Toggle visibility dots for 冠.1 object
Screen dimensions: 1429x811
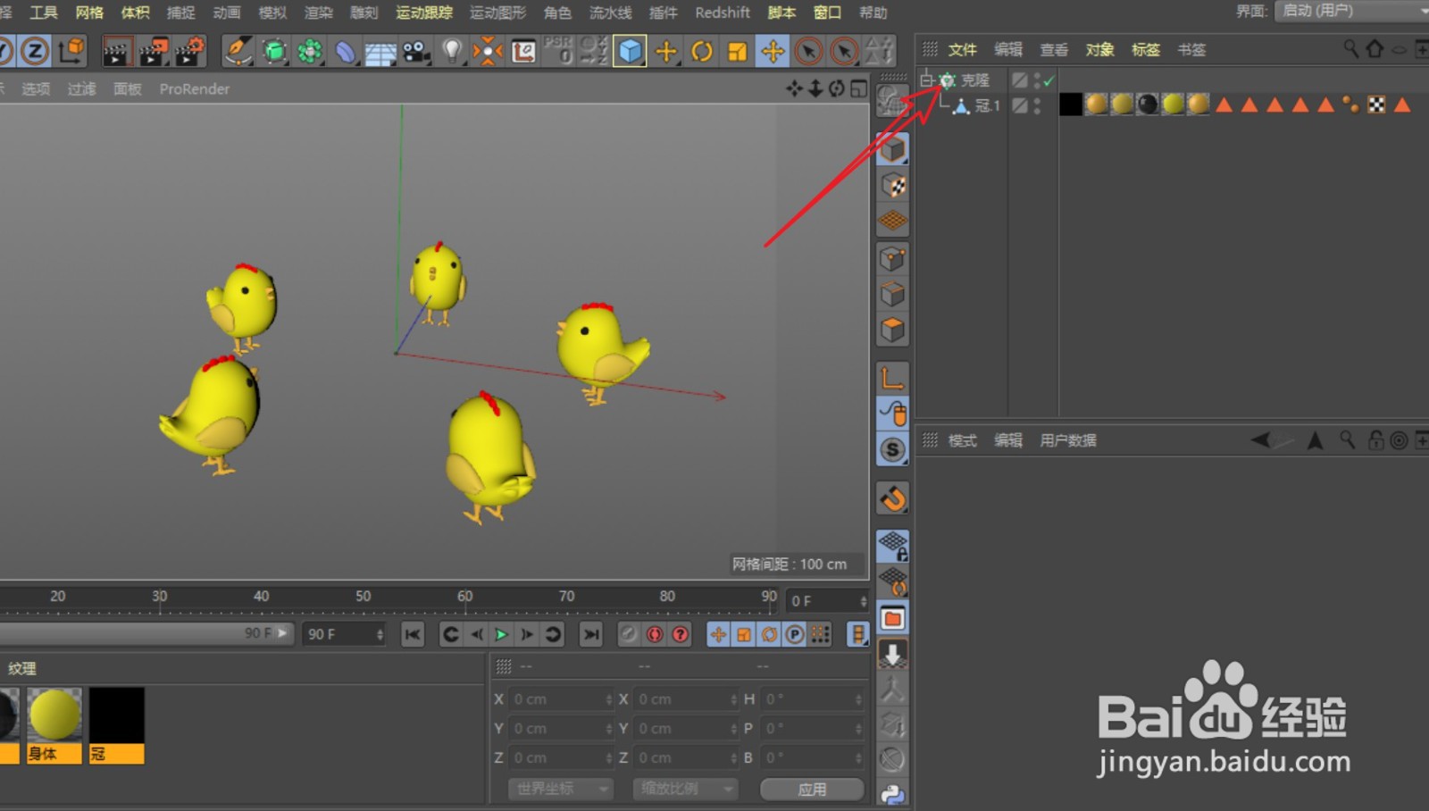tap(1037, 105)
